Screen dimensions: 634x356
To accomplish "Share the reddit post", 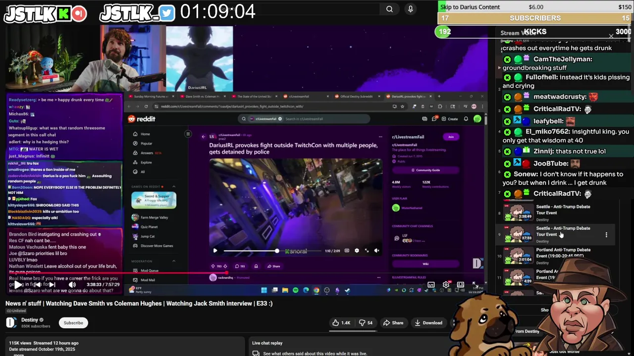I will (x=274, y=266).
